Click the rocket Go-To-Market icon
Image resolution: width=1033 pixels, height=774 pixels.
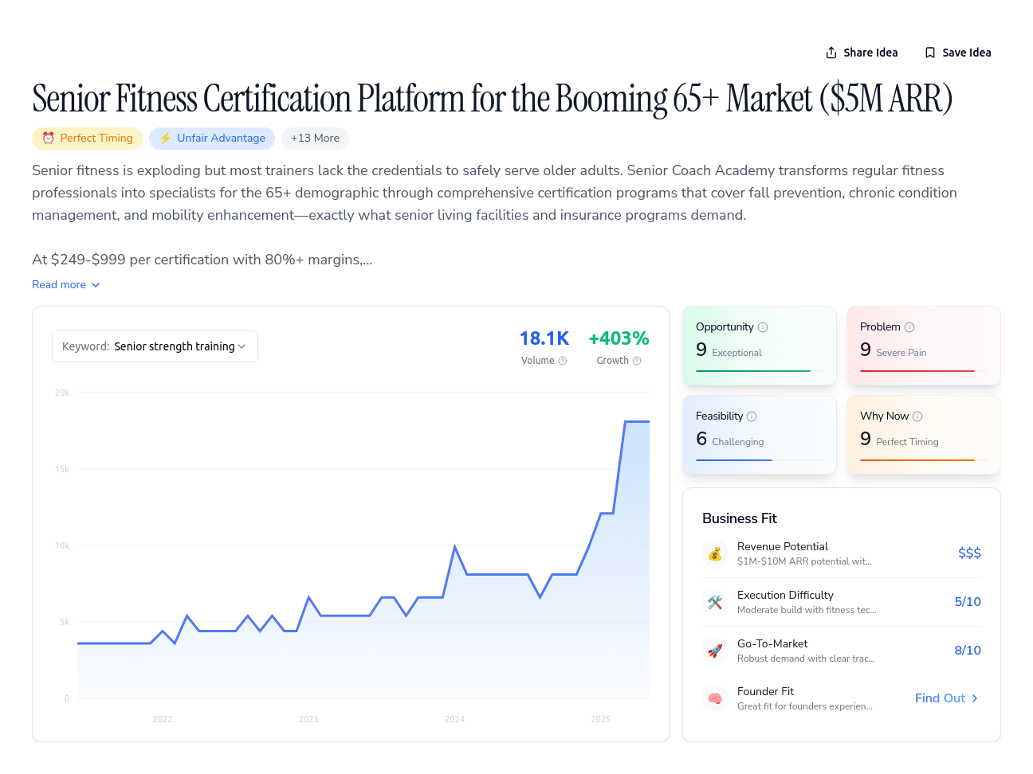coord(715,651)
